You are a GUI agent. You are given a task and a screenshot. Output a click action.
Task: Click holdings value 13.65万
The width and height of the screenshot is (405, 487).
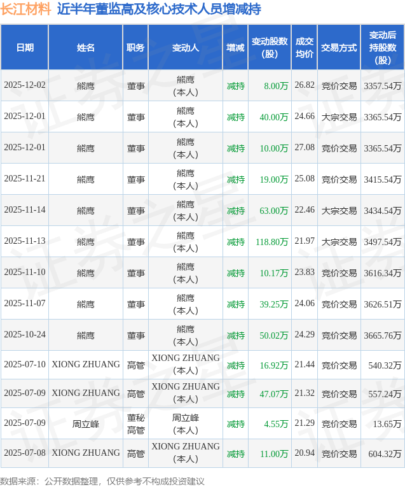[x=387, y=424]
